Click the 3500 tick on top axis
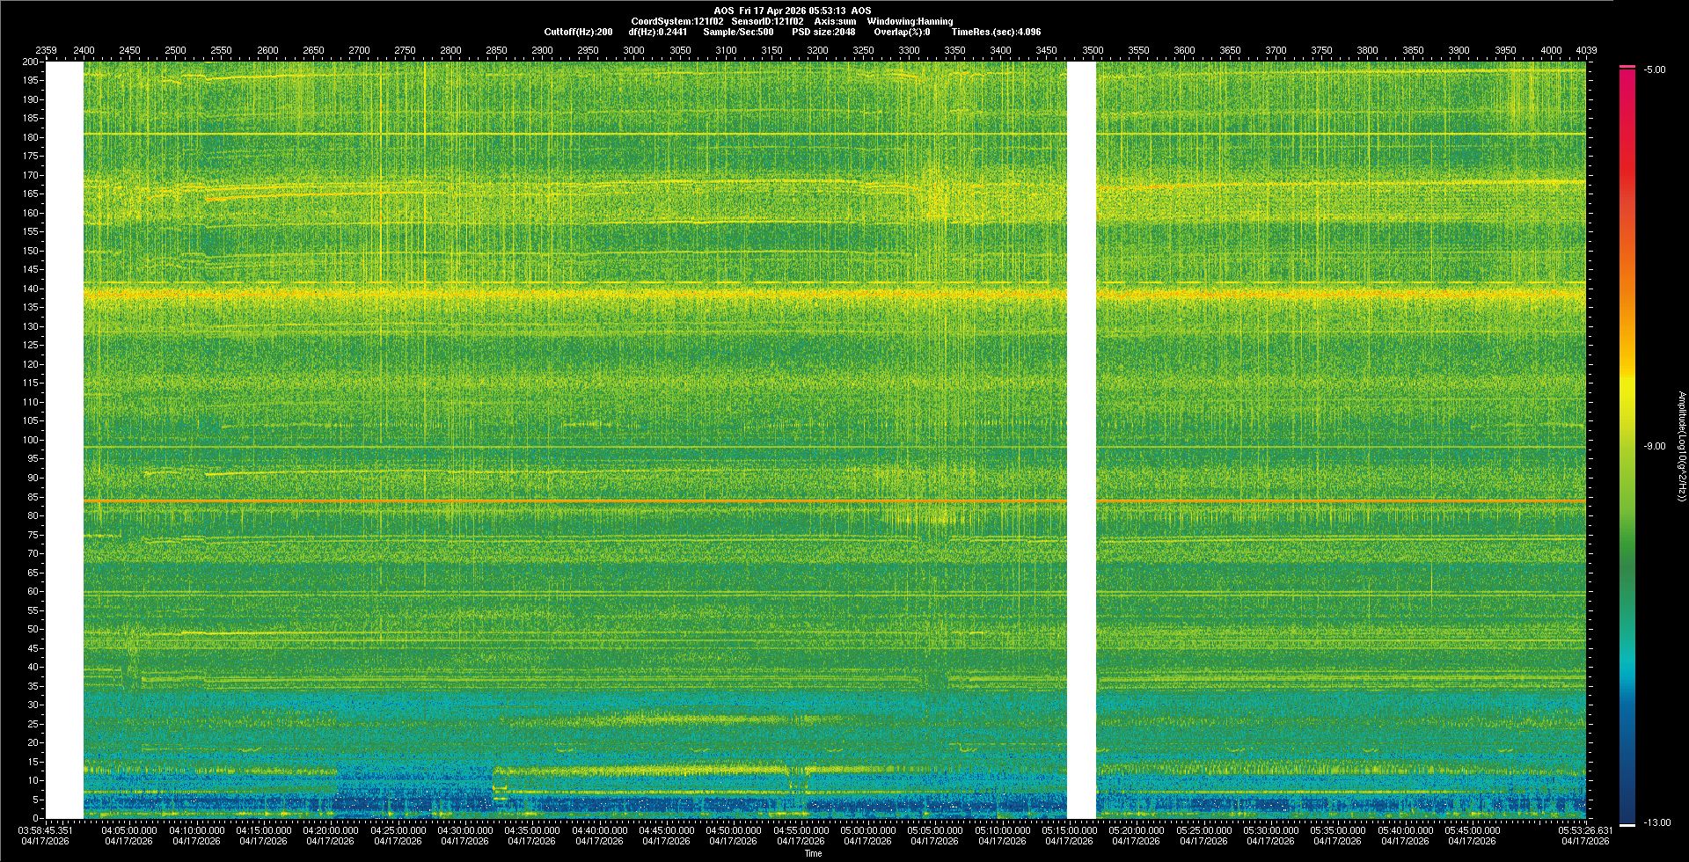 point(1093,51)
